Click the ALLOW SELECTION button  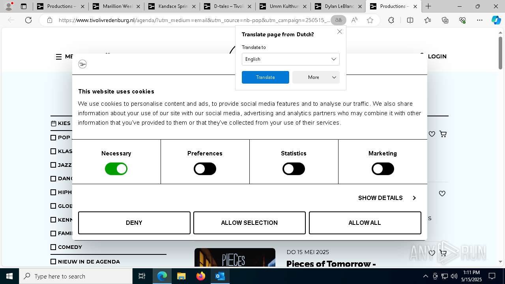pyautogui.click(x=249, y=223)
